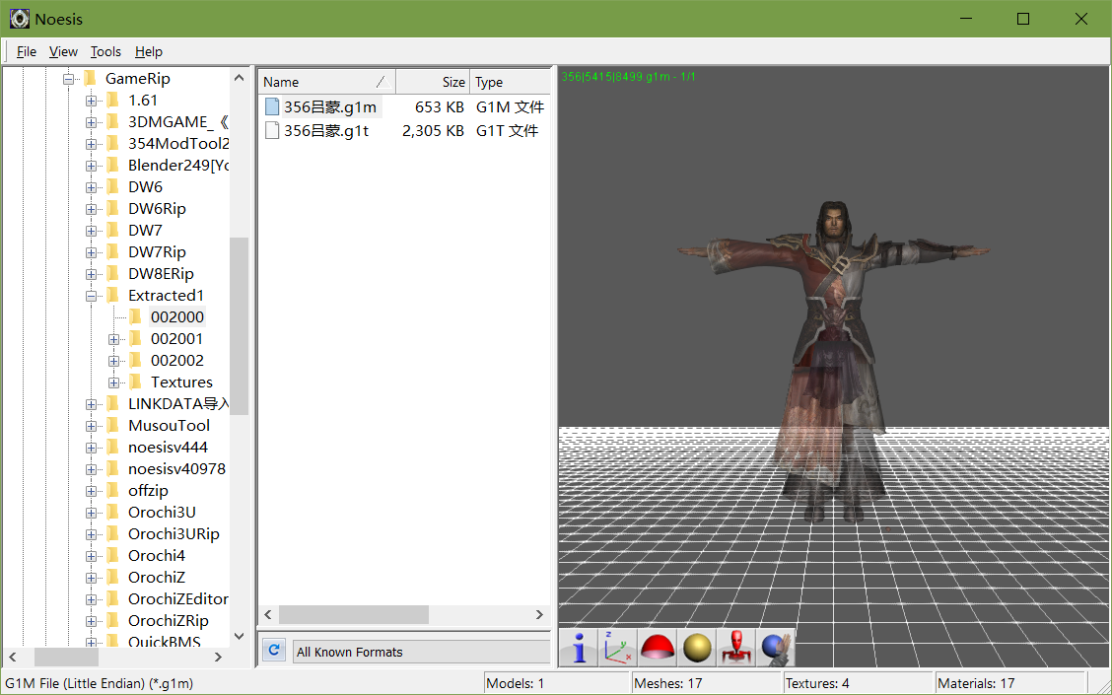This screenshot has height=695, width=1112.
Task: Show model info with the blue i icon
Action: [x=579, y=647]
